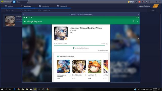Focus the 'legacy of discord' search field

click(145, 6)
